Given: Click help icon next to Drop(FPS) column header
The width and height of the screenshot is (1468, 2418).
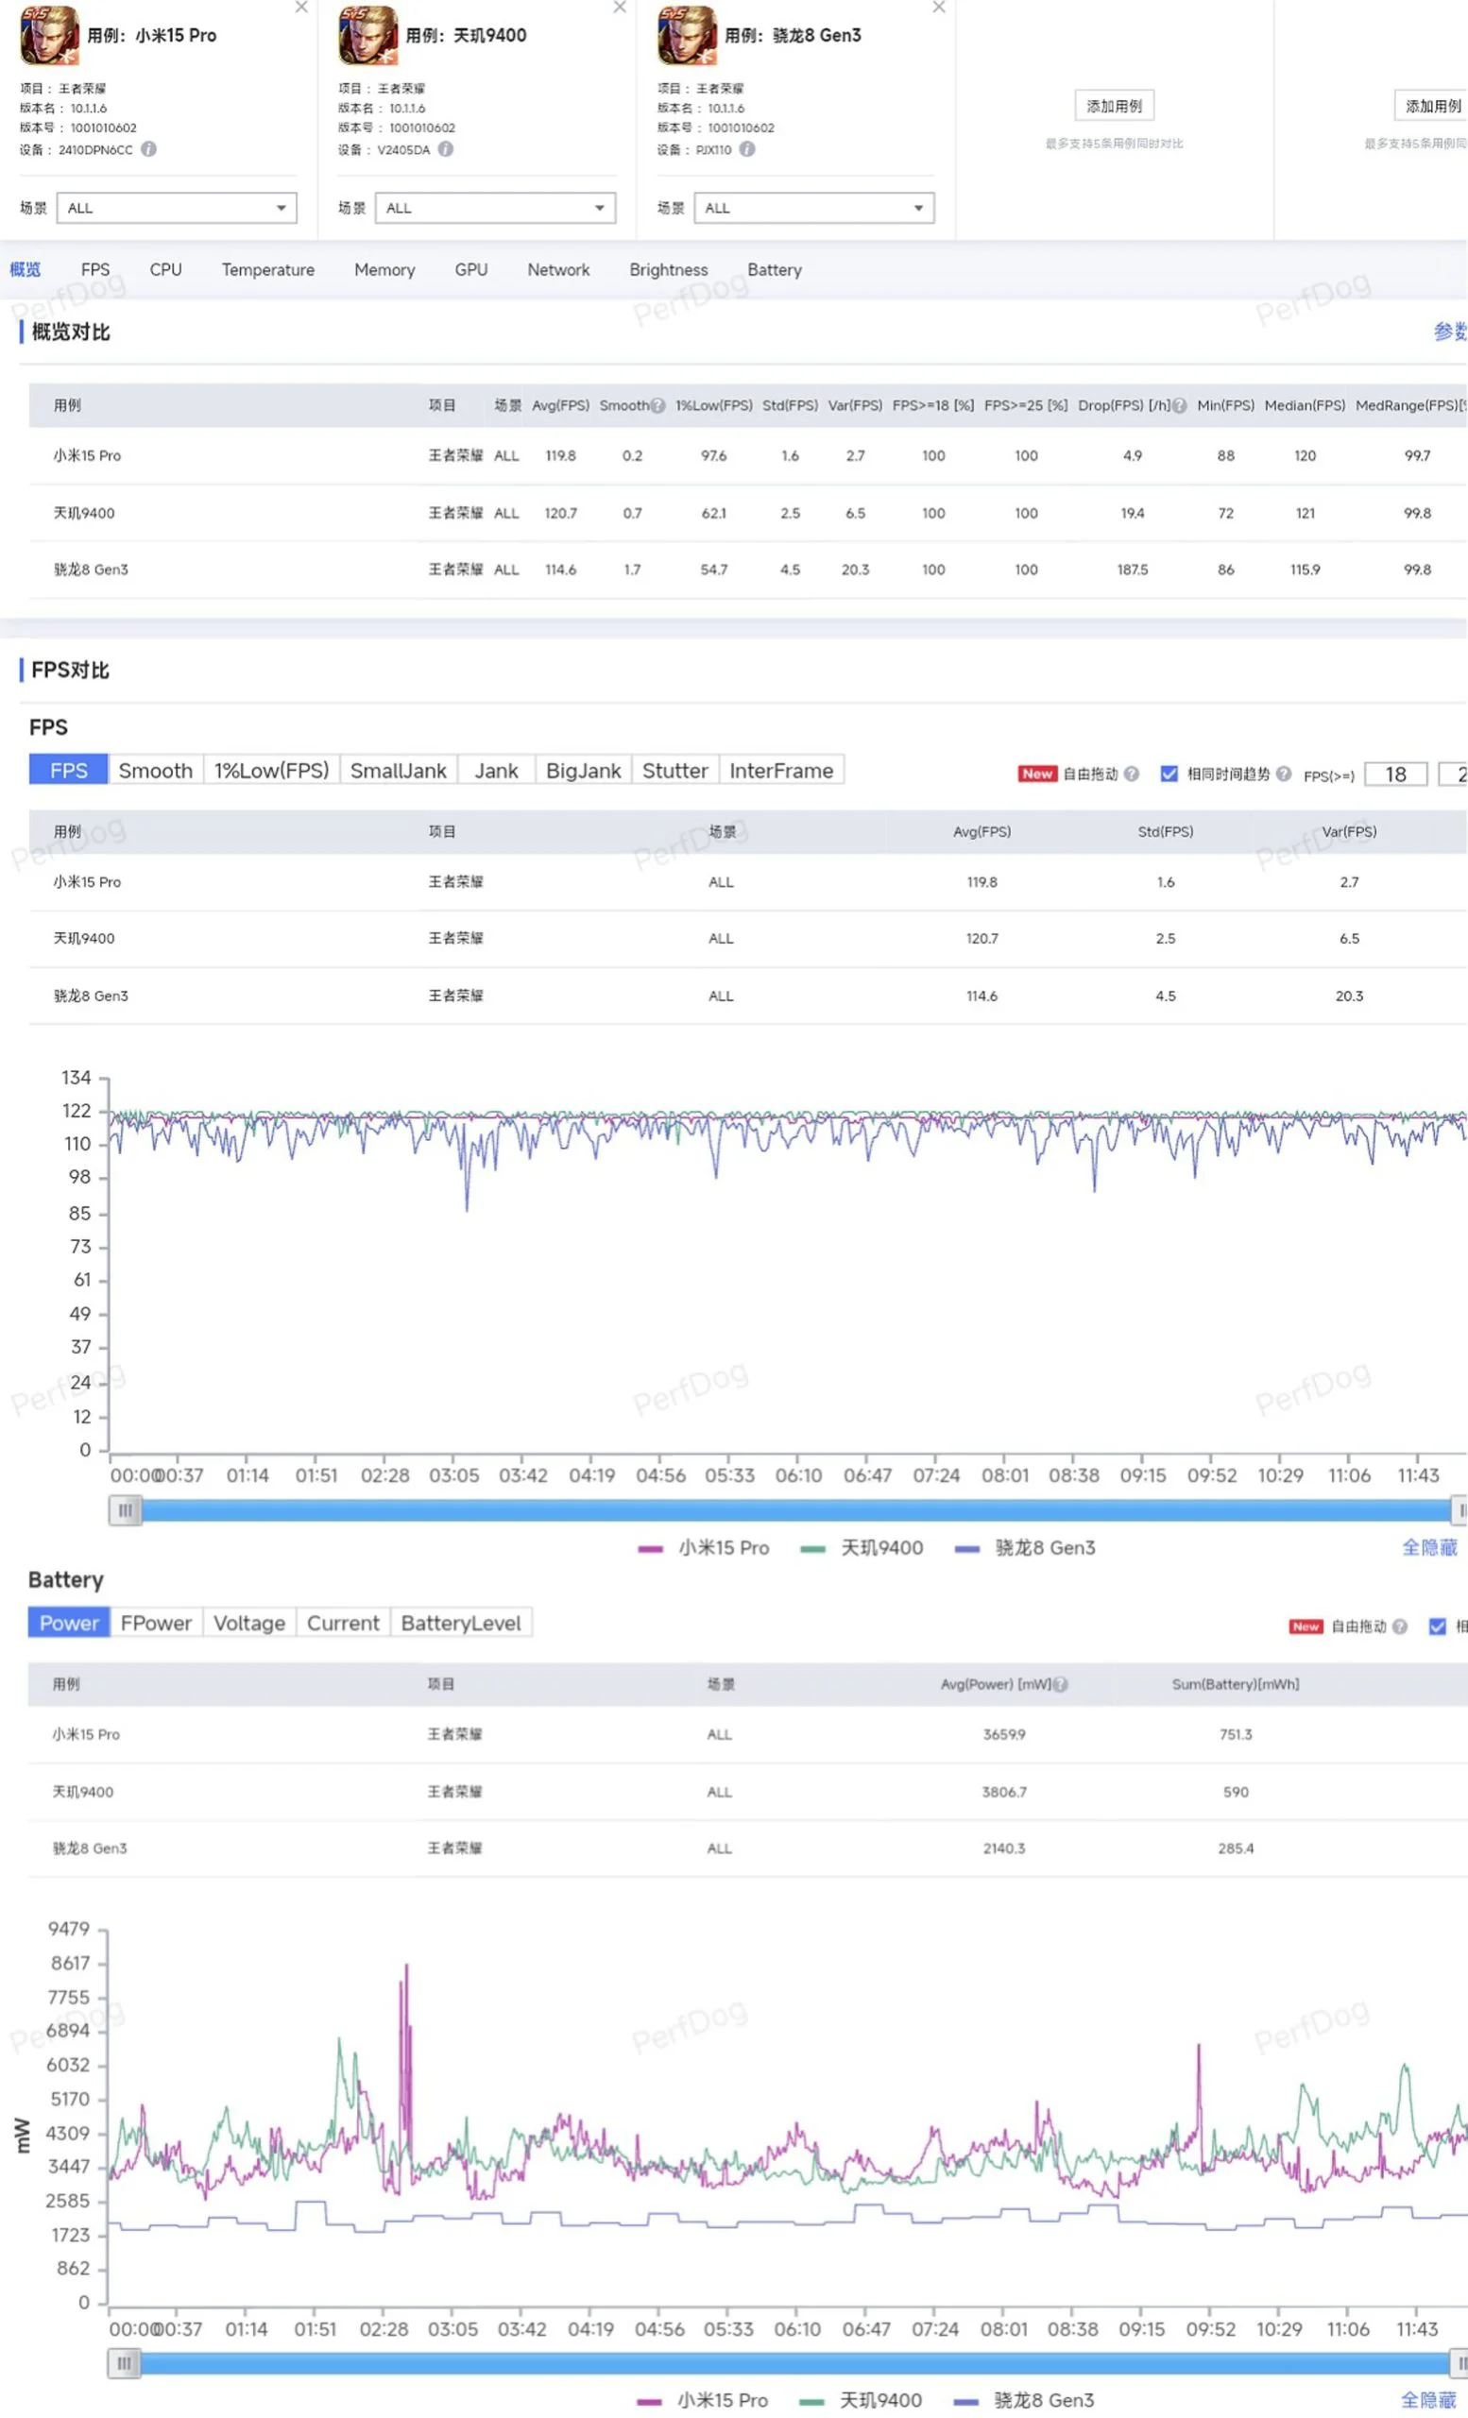Looking at the screenshot, I should pos(1180,405).
